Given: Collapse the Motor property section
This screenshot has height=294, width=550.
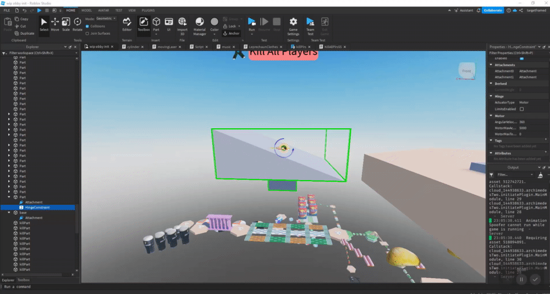Looking at the screenshot, I should click(491, 116).
